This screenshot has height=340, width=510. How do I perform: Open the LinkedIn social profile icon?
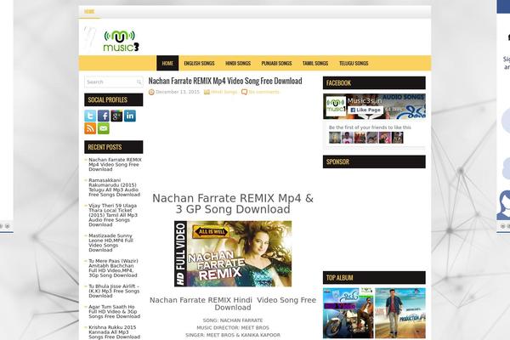pyautogui.click(x=130, y=116)
